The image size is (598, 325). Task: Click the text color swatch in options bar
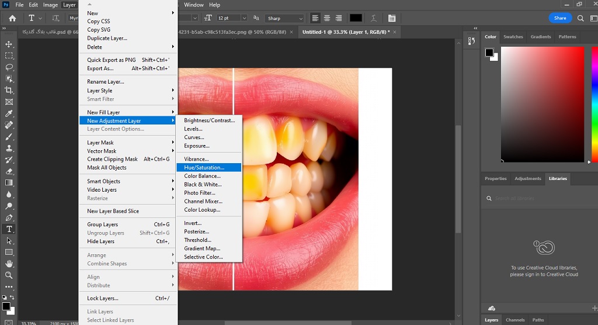pyautogui.click(x=356, y=18)
